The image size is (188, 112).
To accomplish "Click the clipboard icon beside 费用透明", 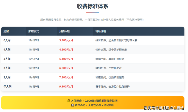I will pyautogui.click(x=73, y=105).
